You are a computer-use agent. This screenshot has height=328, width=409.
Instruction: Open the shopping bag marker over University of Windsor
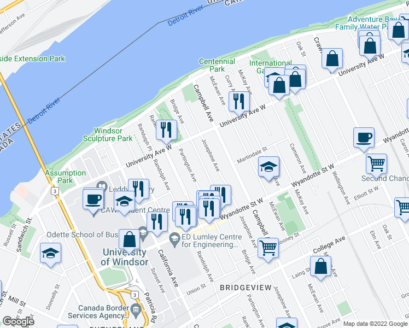pyautogui.click(x=130, y=240)
